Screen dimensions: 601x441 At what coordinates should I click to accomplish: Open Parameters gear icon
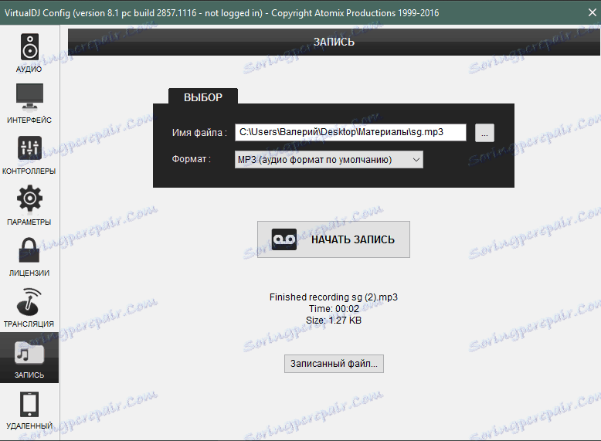[x=29, y=198]
